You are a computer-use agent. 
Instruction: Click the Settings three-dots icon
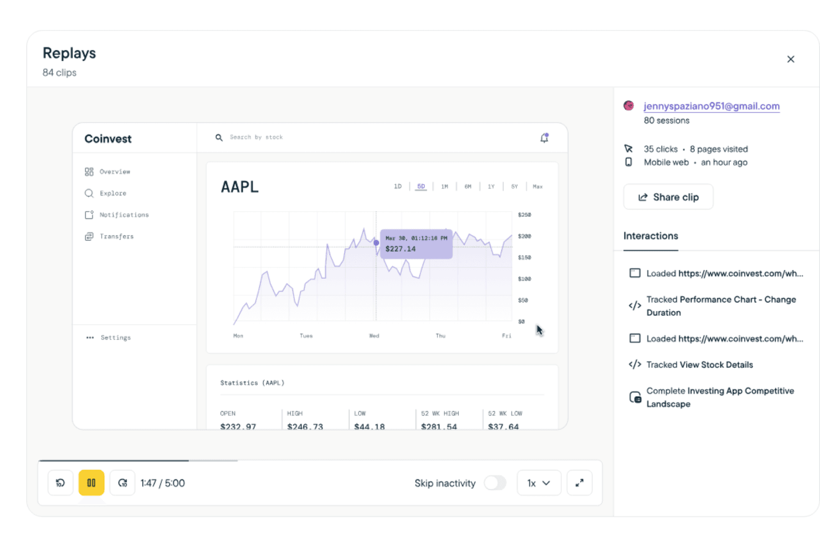(x=90, y=338)
